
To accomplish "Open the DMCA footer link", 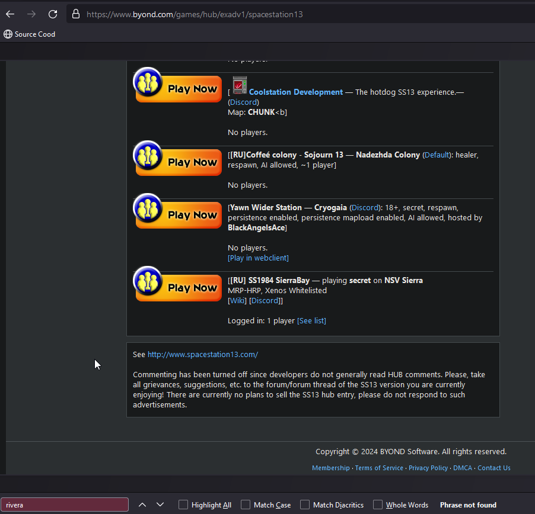I will 463,468.
